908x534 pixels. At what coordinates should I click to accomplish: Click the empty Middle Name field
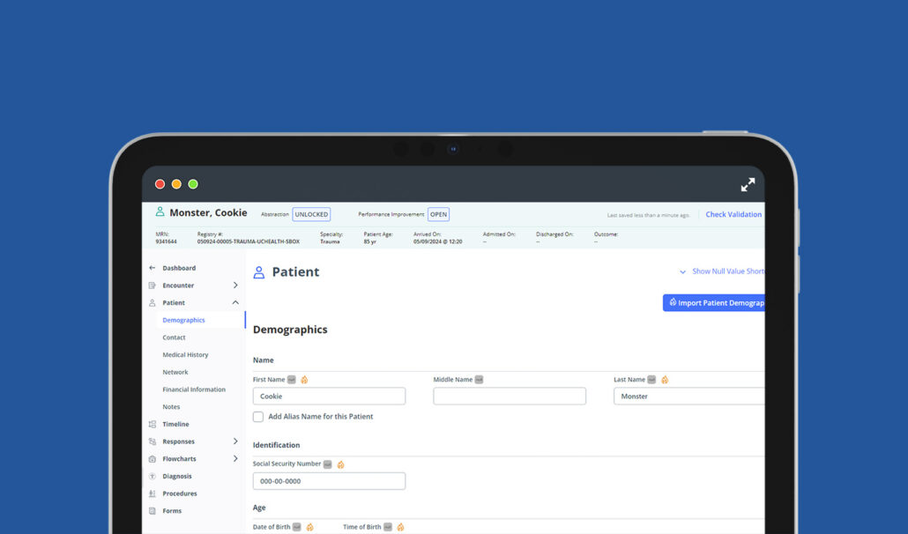click(510, 397)
